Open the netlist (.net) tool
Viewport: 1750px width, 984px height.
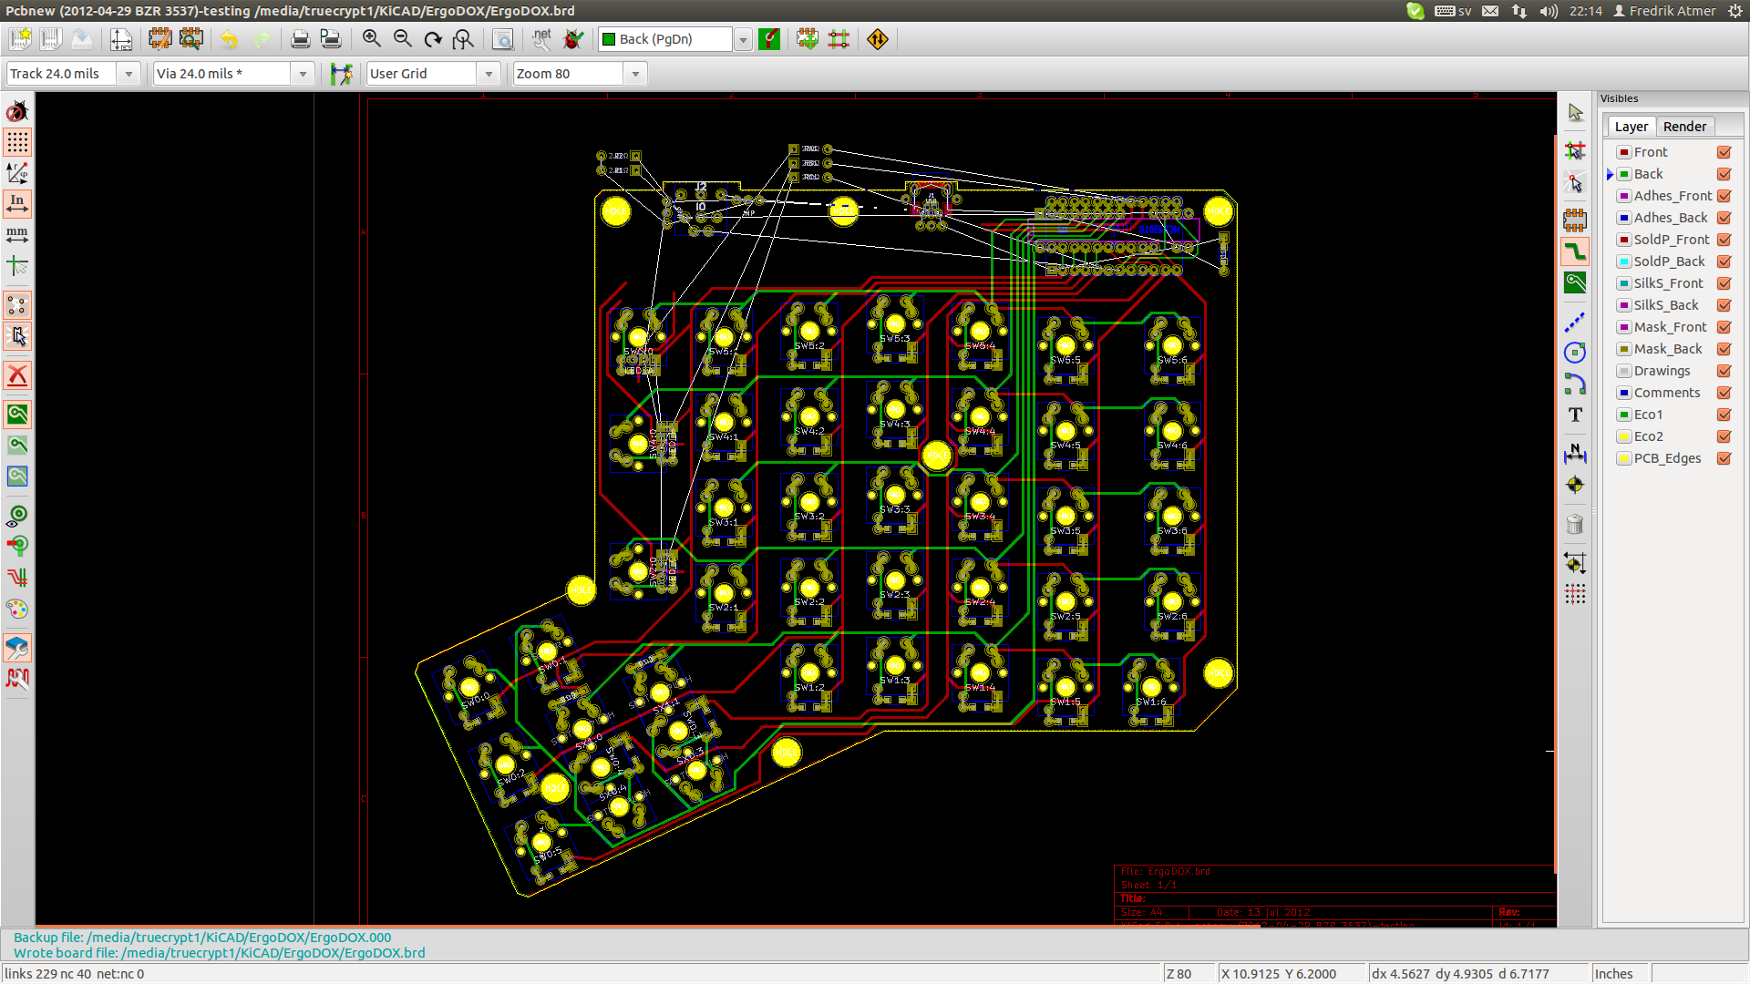point(541,39)
